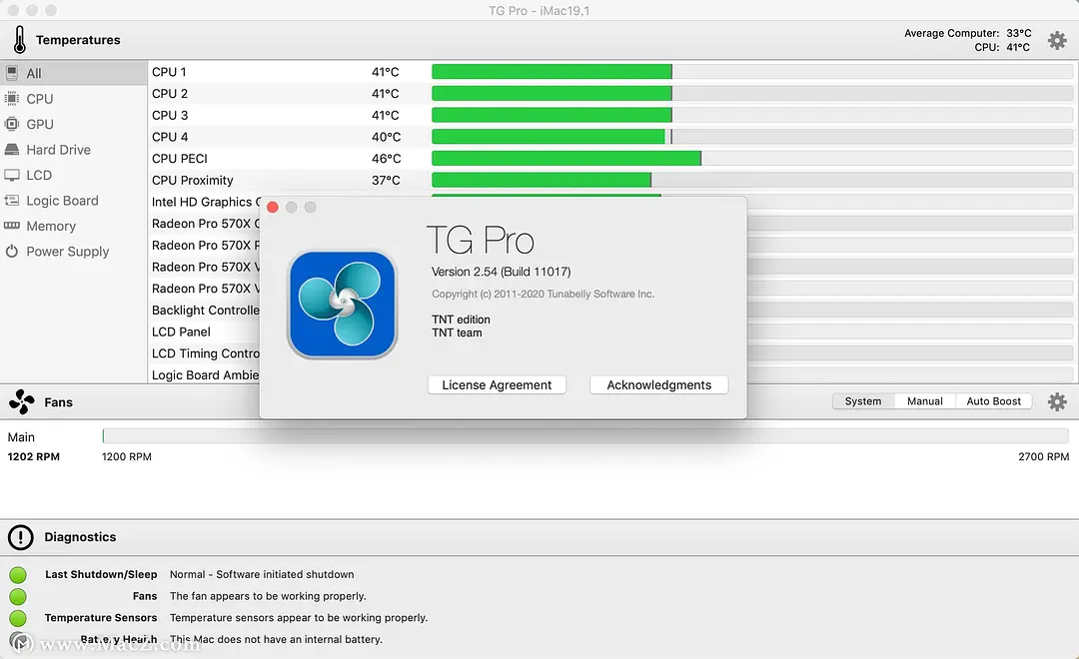Click the 1202 RPM fan speed reading

[x=34, y=456]
